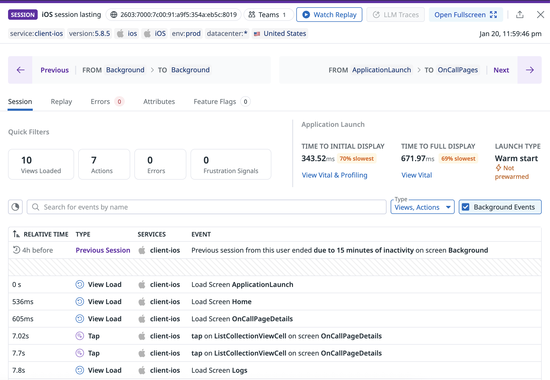Click View Load icon for ApplicationLaunch row
The image size is (550, 380).
[x=80, y=284]
